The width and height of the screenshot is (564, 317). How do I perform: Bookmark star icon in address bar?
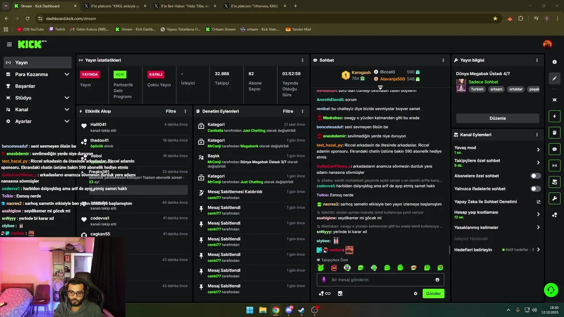click(495, 18)
